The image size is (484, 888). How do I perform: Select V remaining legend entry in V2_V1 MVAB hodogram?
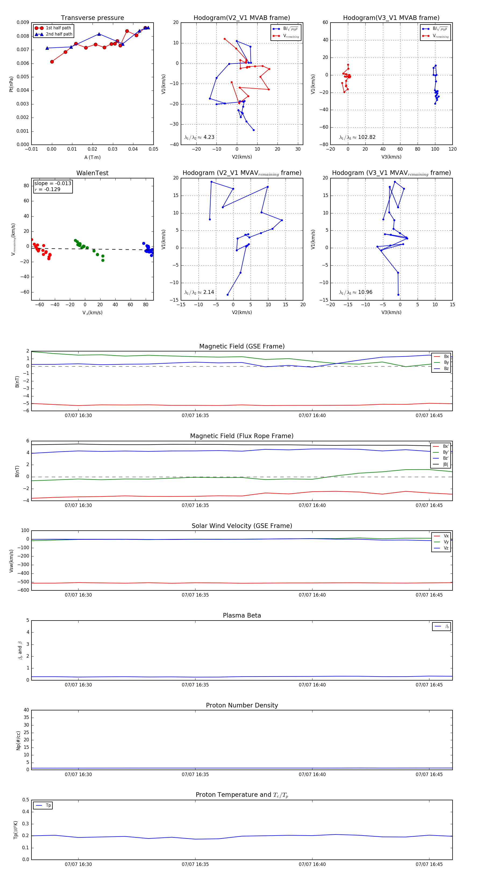pyautogui.click(x=286, y=36)
